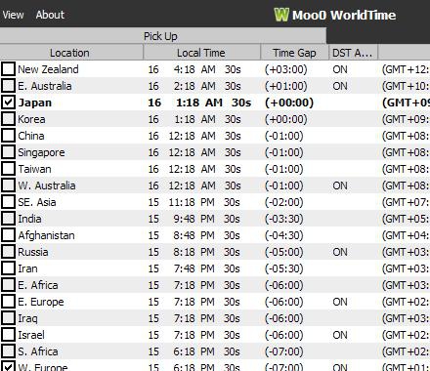Click E. Australia's (+01:00) time gap
The height and width of the screenshot is (371, 430).
click(285, 86)
